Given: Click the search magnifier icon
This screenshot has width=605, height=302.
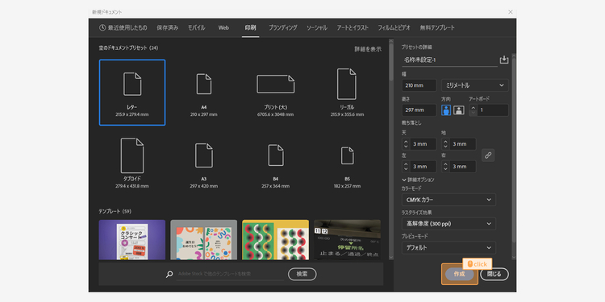Looking at the screenshot, I should 169,275.
